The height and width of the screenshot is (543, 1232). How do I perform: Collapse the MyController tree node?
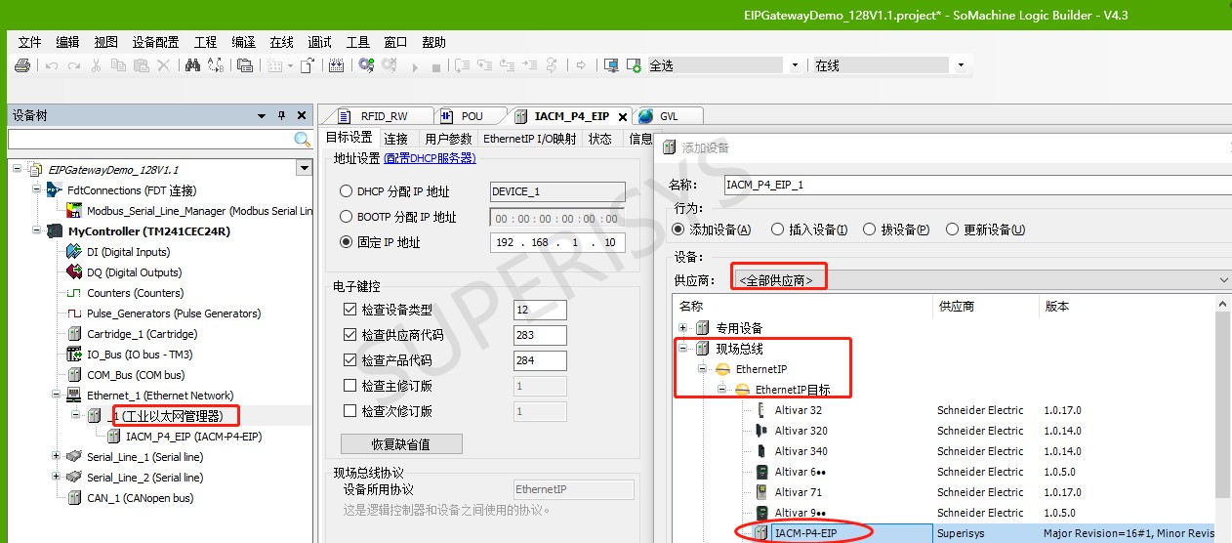(38, 231)
